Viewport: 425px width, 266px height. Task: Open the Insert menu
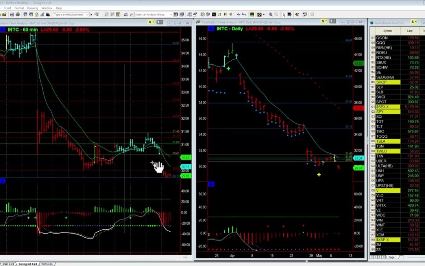click(7, 8)
